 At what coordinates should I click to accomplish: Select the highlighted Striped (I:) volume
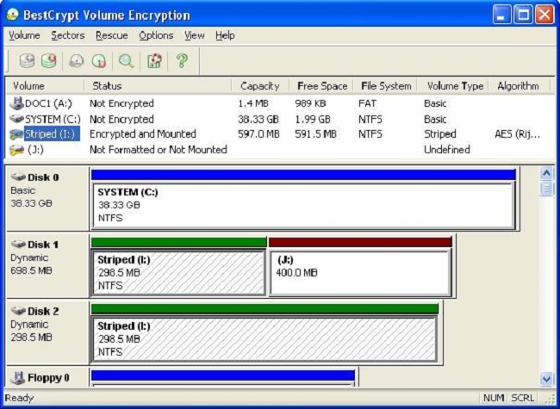tap(53, 134)
